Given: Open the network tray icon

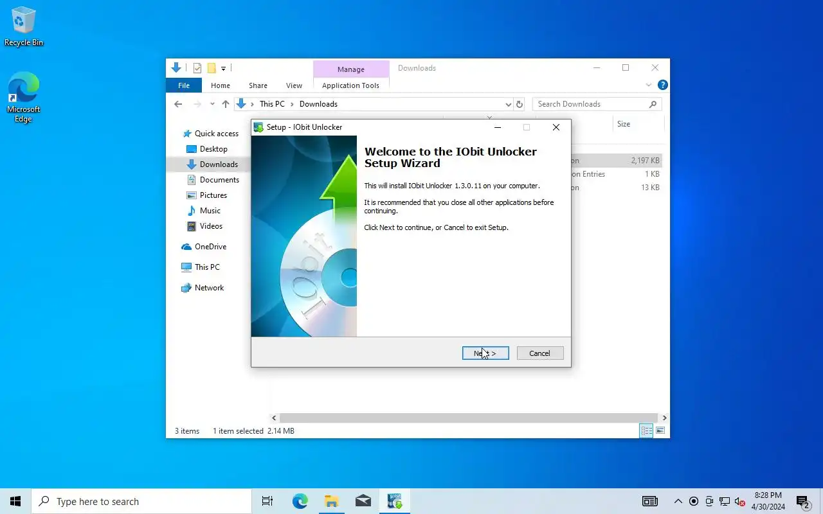Looking at the screenshot, I should [x=725, y=501].
